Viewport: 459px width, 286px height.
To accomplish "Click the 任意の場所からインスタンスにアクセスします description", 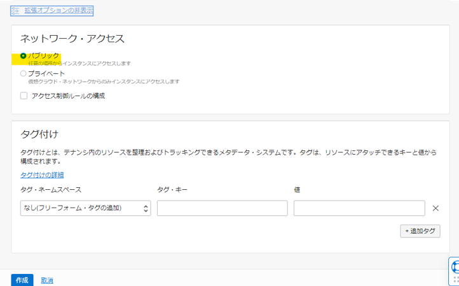I will point(79,63).
